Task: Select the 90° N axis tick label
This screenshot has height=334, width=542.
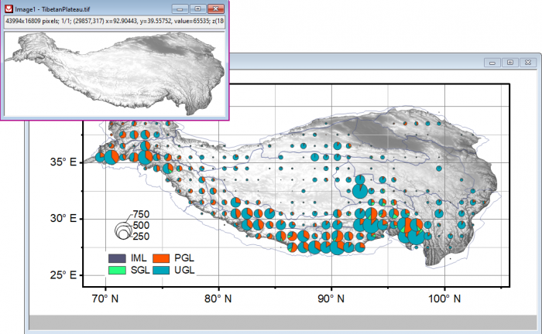Action: click(x=331, y=298)
